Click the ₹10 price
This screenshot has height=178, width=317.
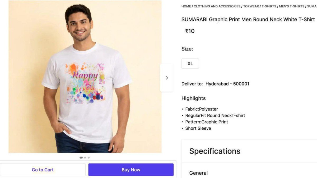pos(190,31)
